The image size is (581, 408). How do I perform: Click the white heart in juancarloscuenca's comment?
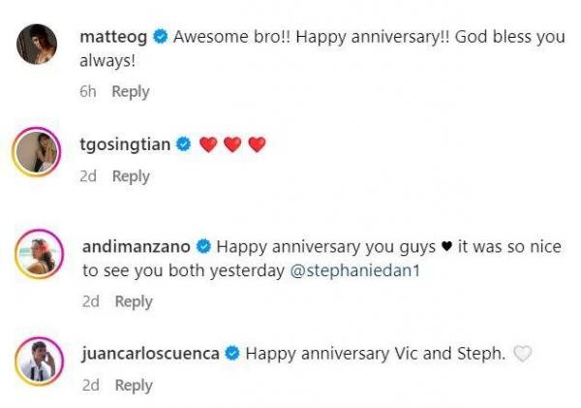coord(523,354)
